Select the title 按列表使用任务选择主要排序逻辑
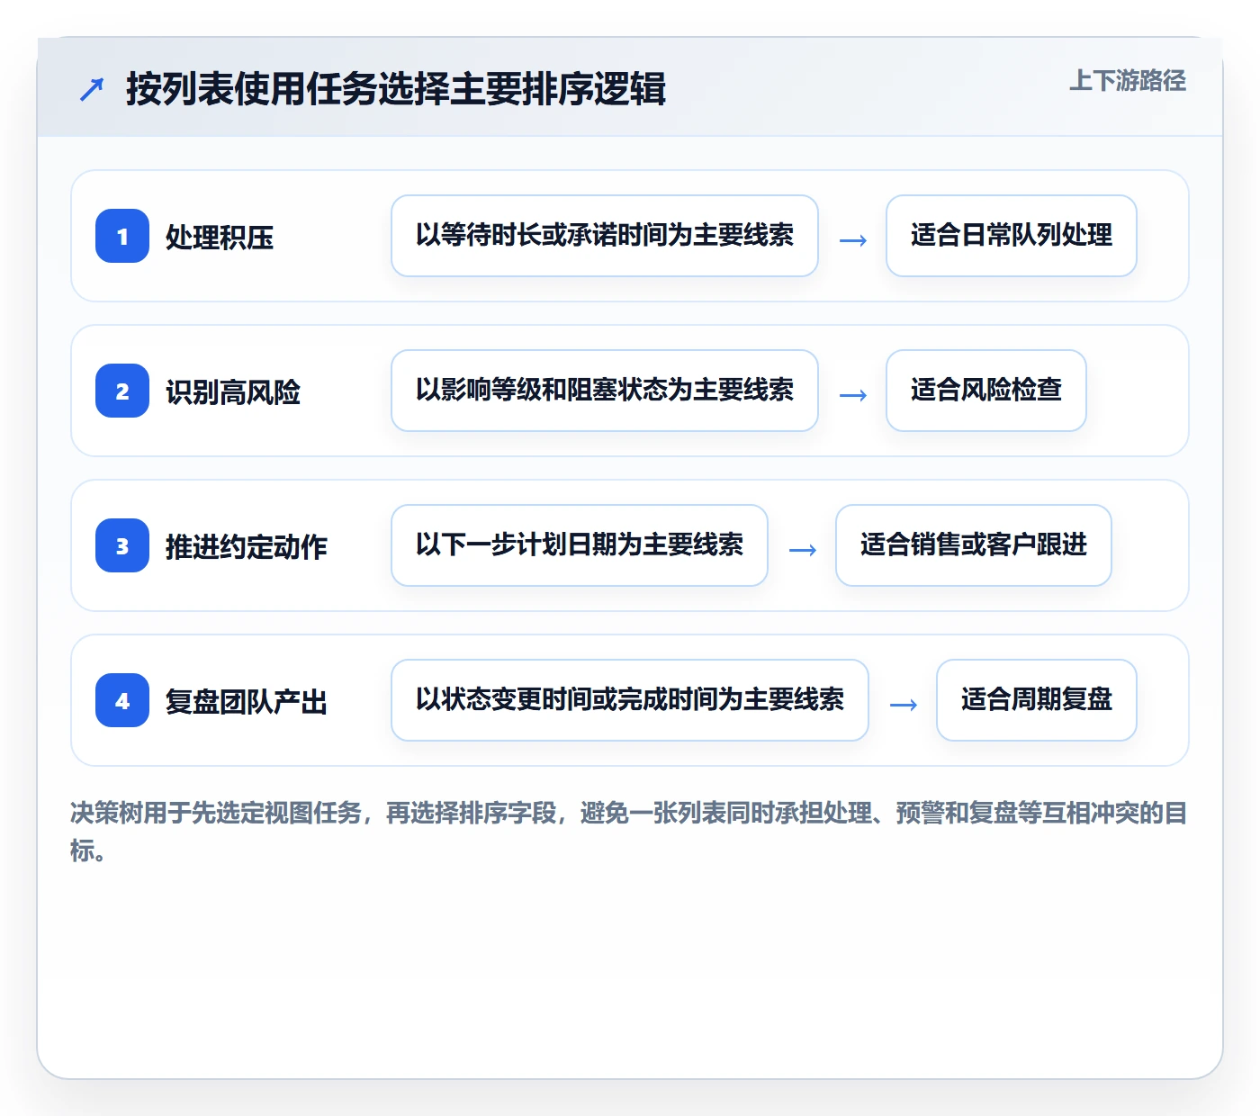This screenshot has width=1260, height=1116. click(x=396, y=89)
